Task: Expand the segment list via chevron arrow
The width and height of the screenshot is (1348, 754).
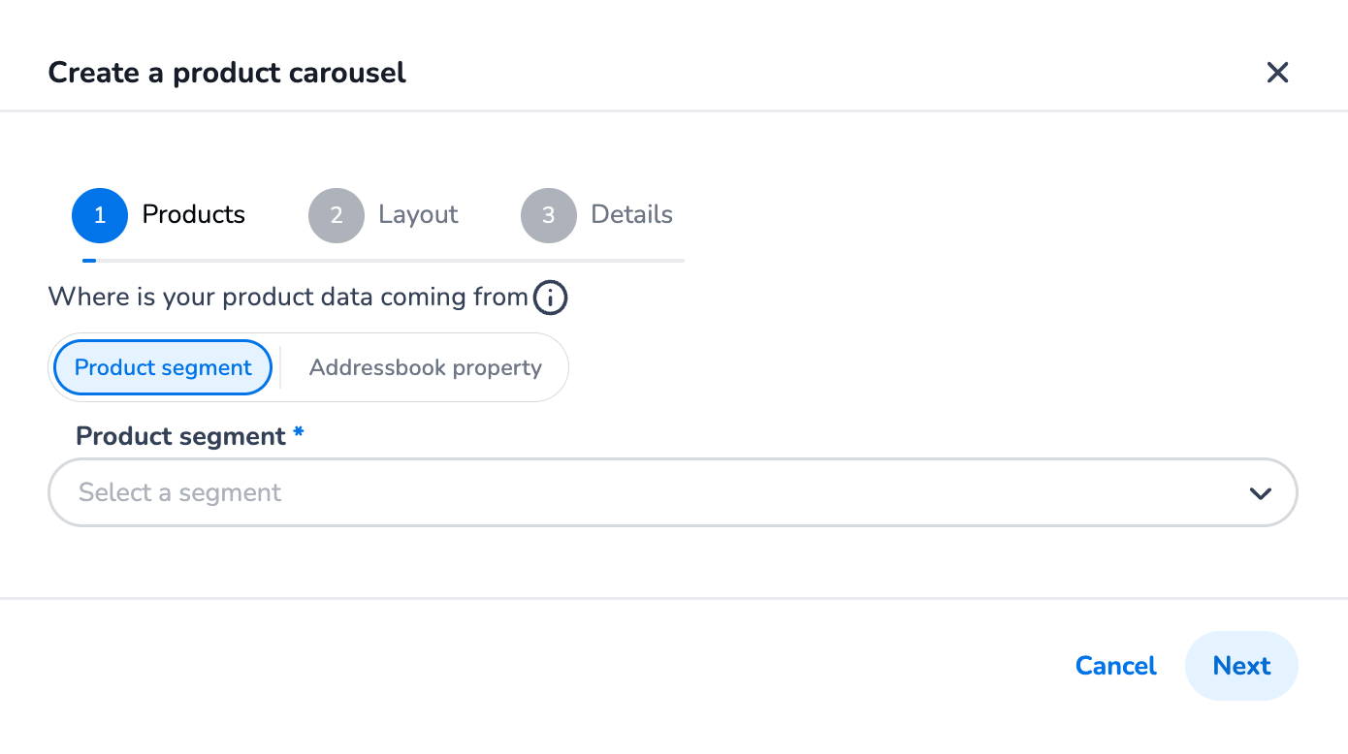Action: tap(1260, 493)
